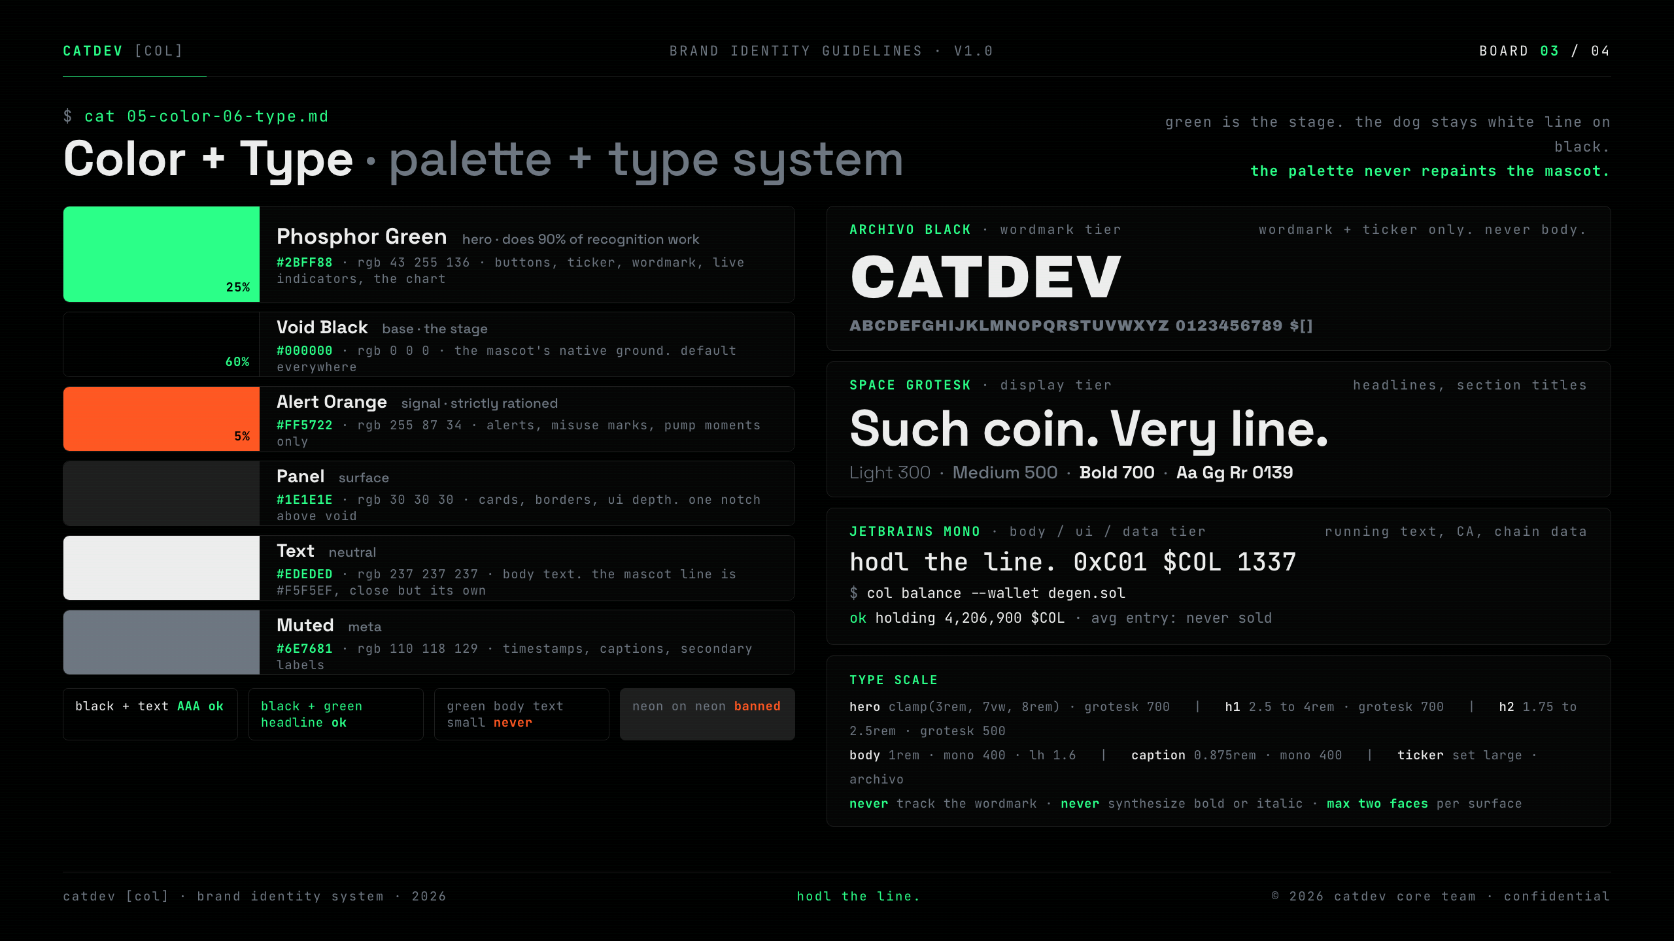Click the Void Black color swatch
The image size is (1674, 941).
click(162, 344)
